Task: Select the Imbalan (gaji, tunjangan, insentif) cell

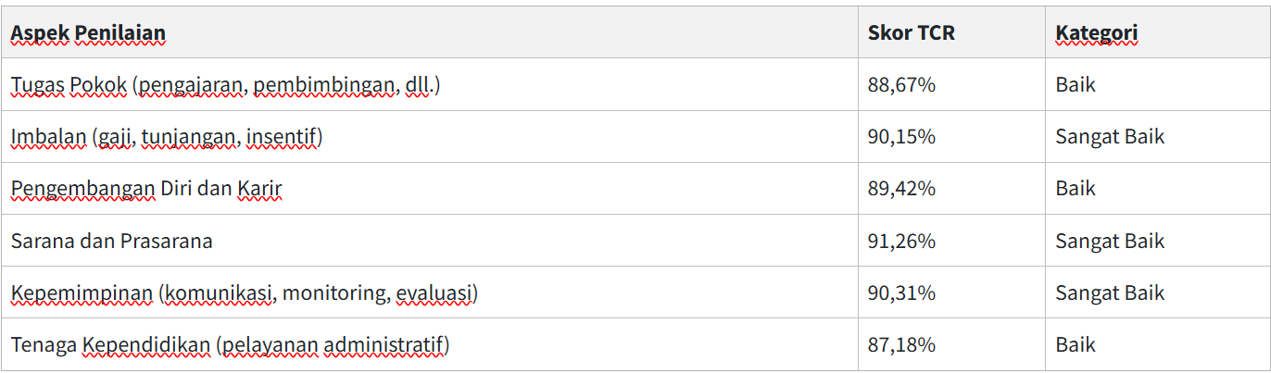Action: [167, 137]
